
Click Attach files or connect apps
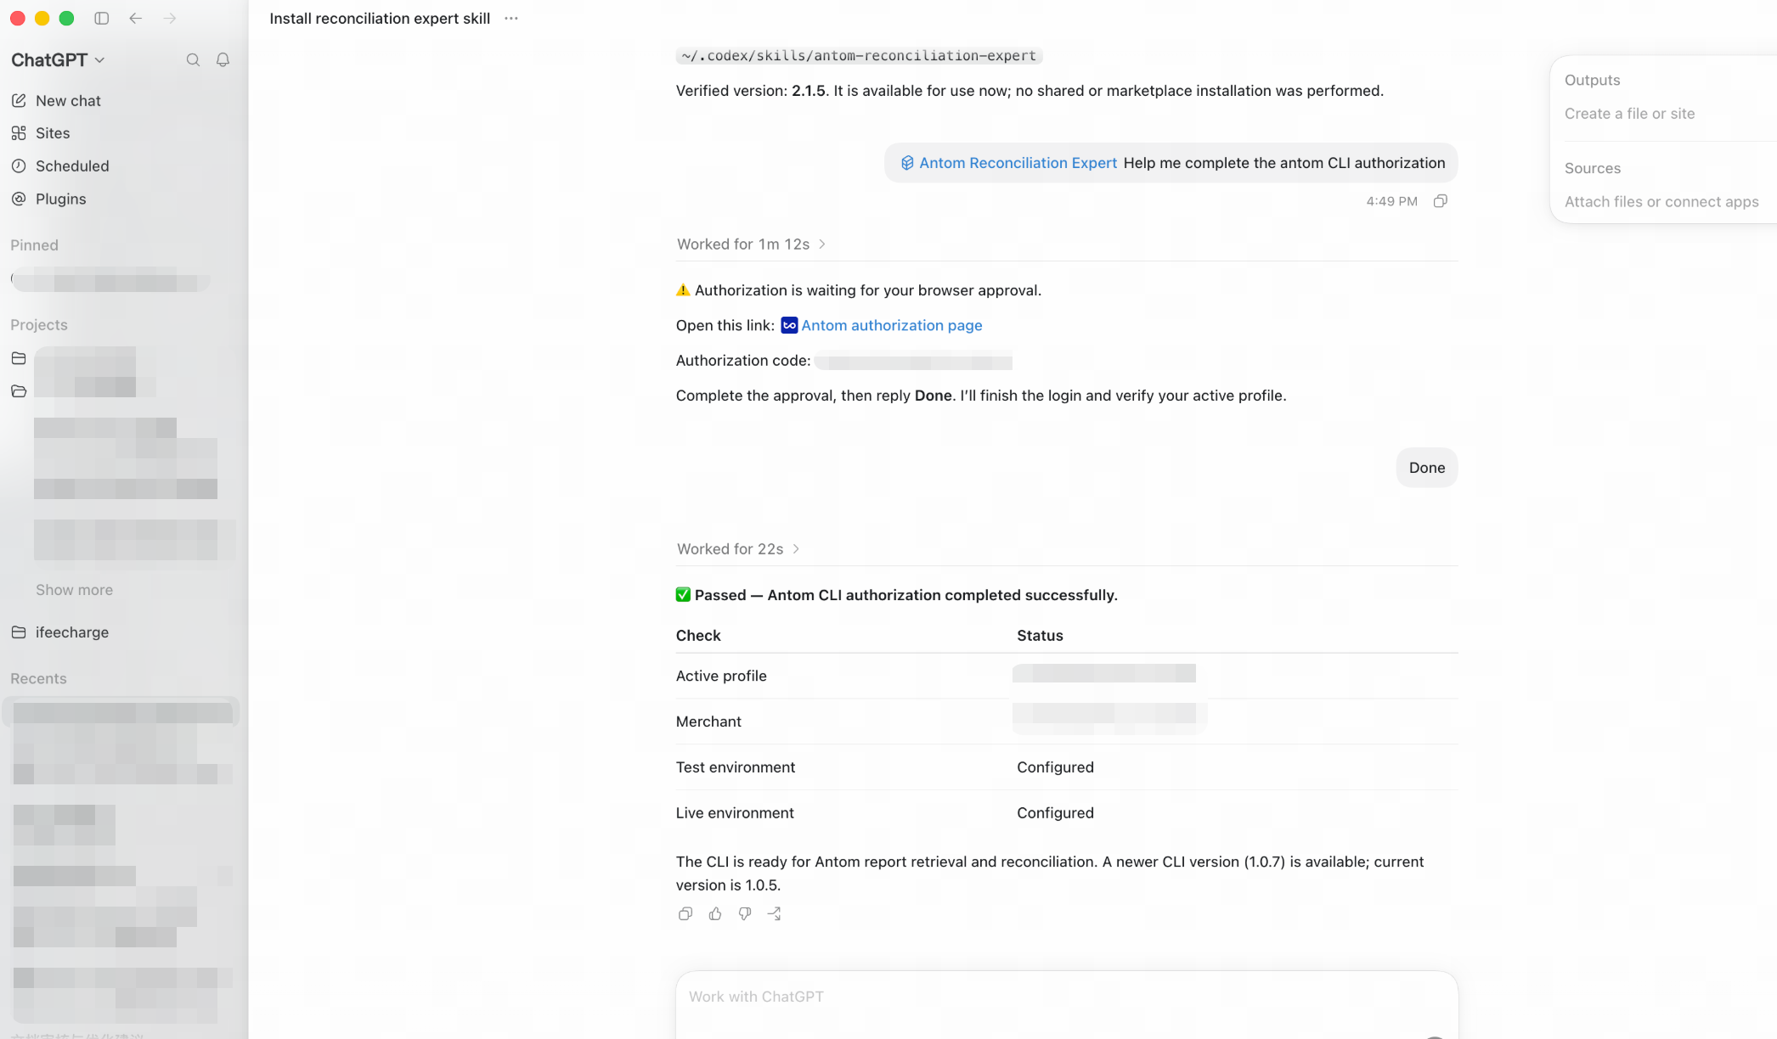tap(1661, 202)
